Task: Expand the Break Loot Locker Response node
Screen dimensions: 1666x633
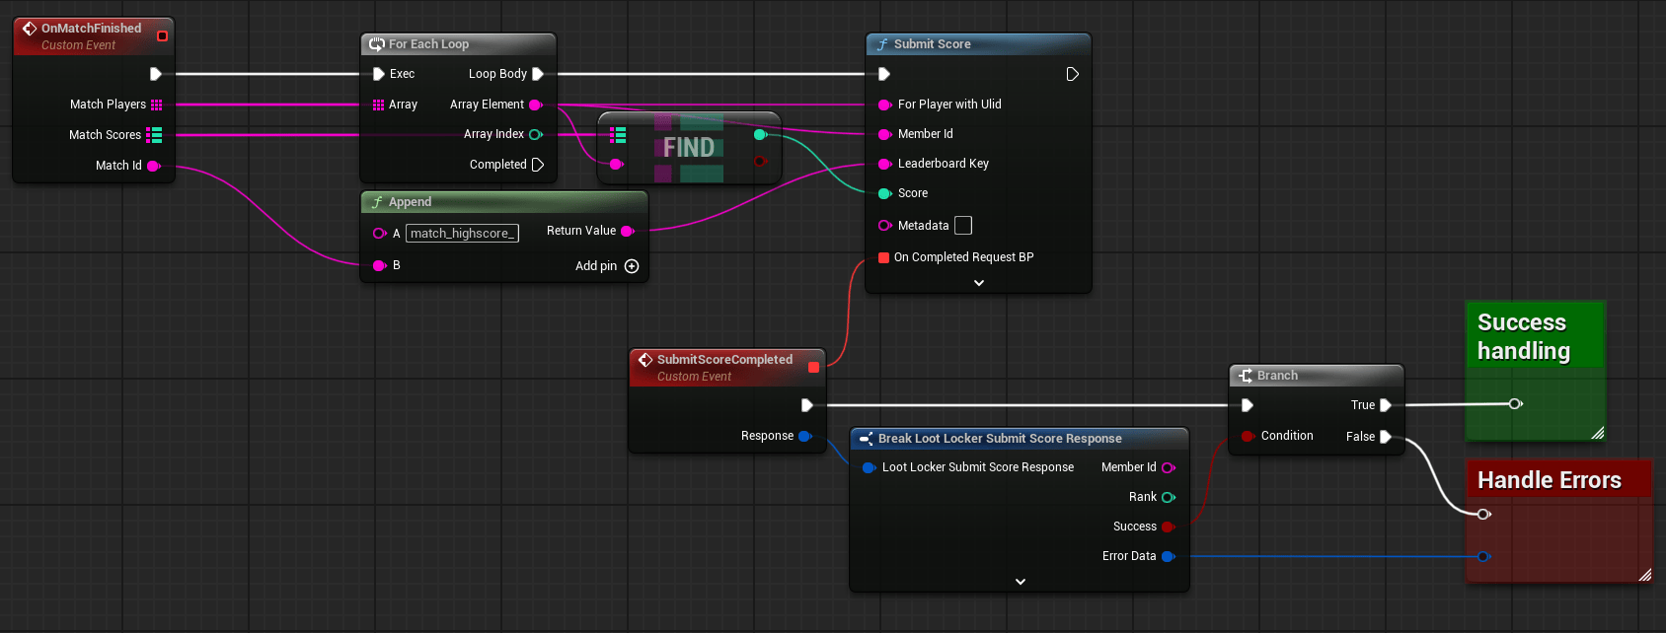Action: (1020, 582)
